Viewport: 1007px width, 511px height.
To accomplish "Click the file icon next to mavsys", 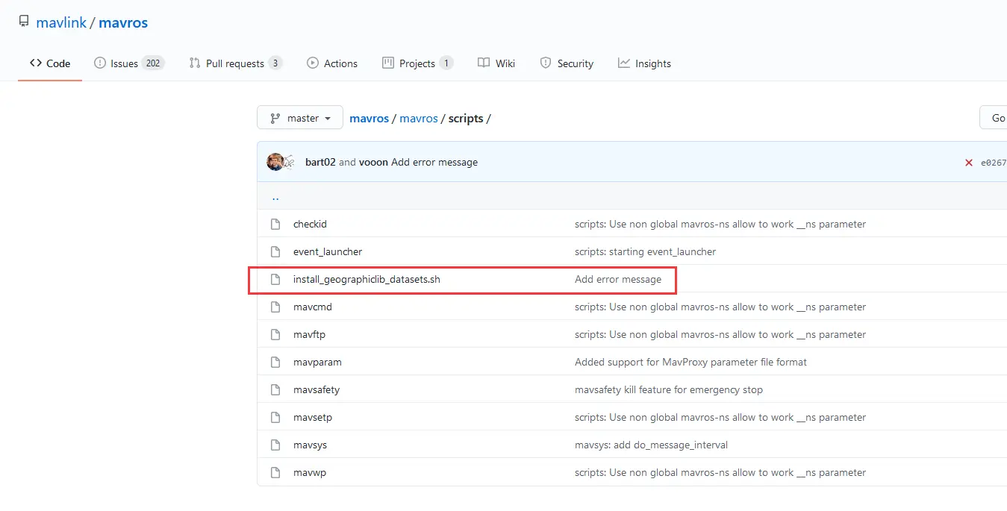I will pos(275,445).
